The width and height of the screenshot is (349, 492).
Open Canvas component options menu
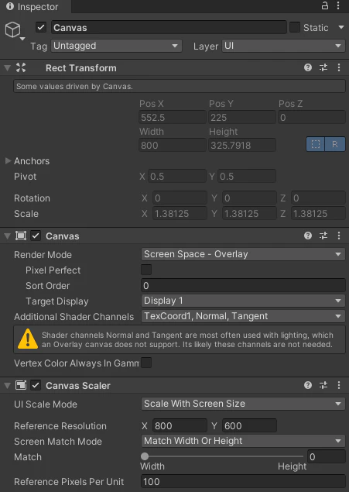[x=339, y=236]
